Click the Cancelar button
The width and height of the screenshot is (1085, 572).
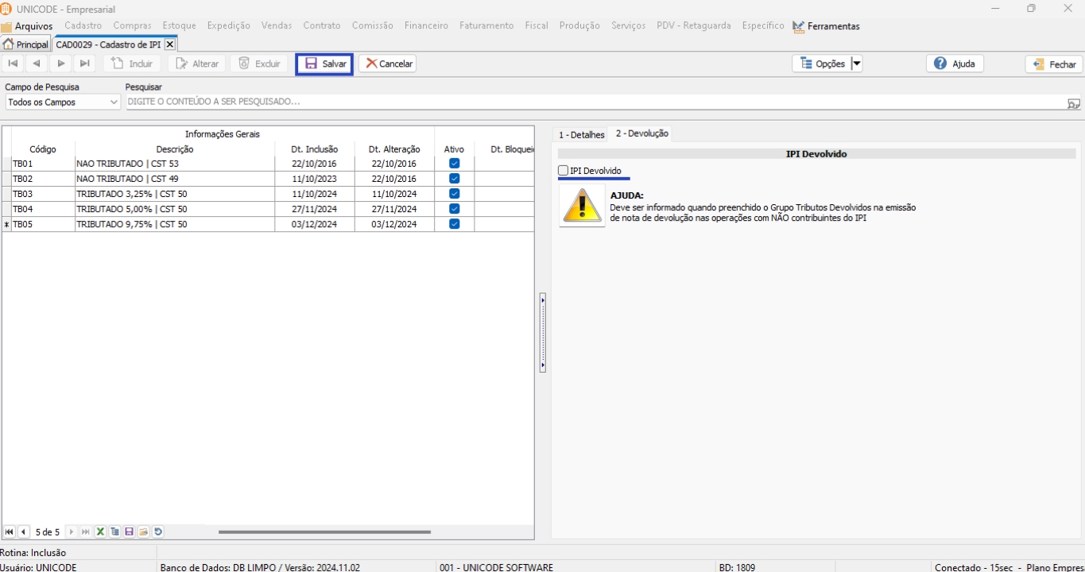pyautogui.click(x=387, y=64)
